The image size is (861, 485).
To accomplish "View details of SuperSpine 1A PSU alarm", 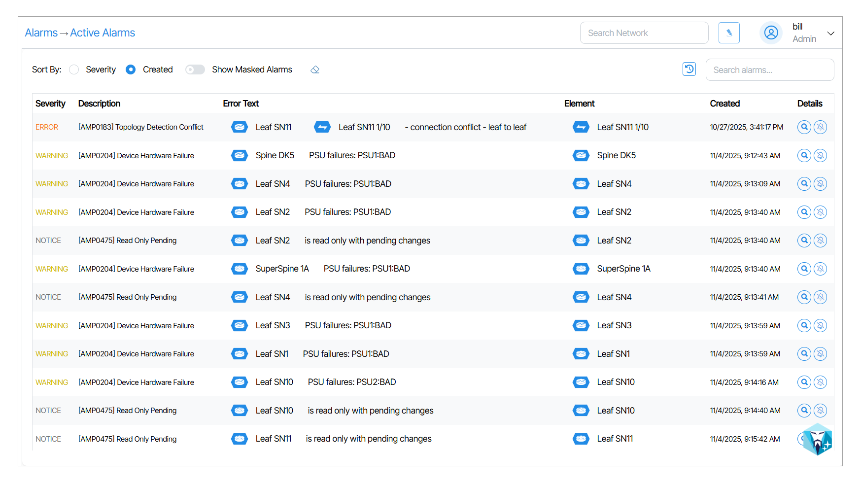I will tap(804, 269).
